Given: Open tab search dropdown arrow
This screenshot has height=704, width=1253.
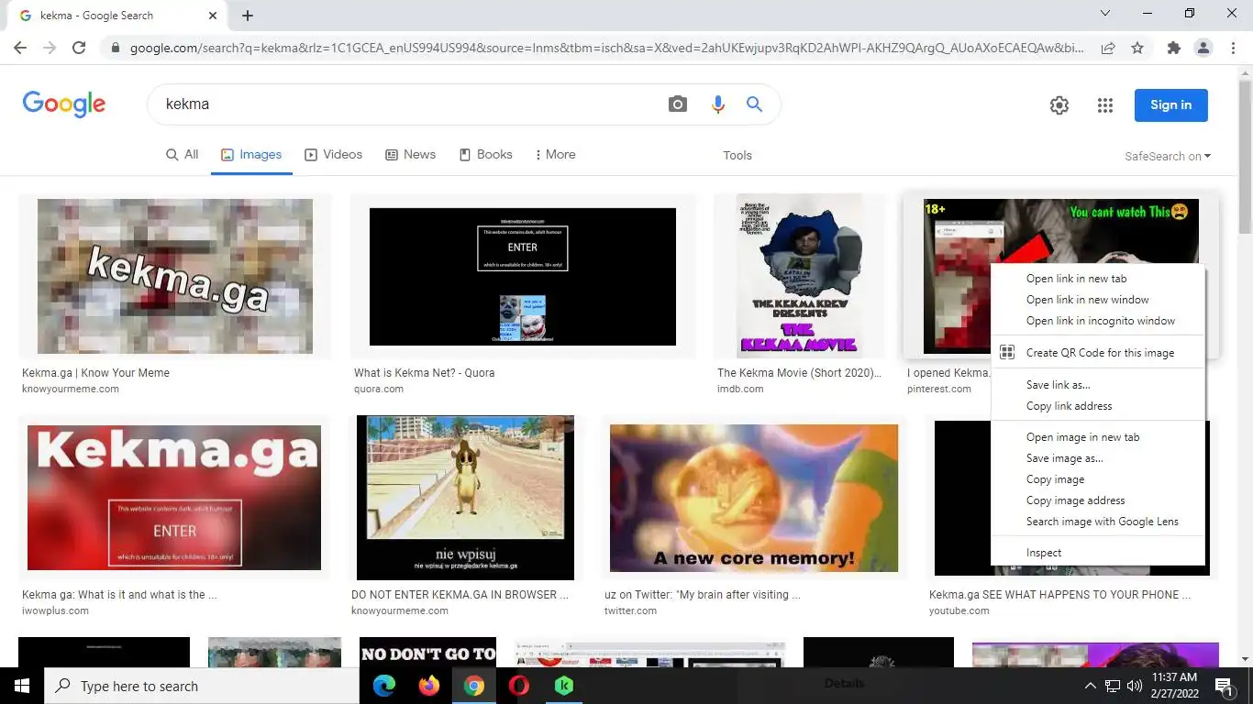Looking at the screenshot, I should coord(1105,14).
